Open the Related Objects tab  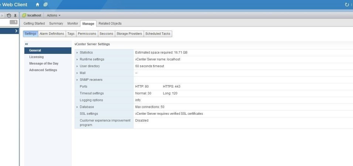[110, 23]
